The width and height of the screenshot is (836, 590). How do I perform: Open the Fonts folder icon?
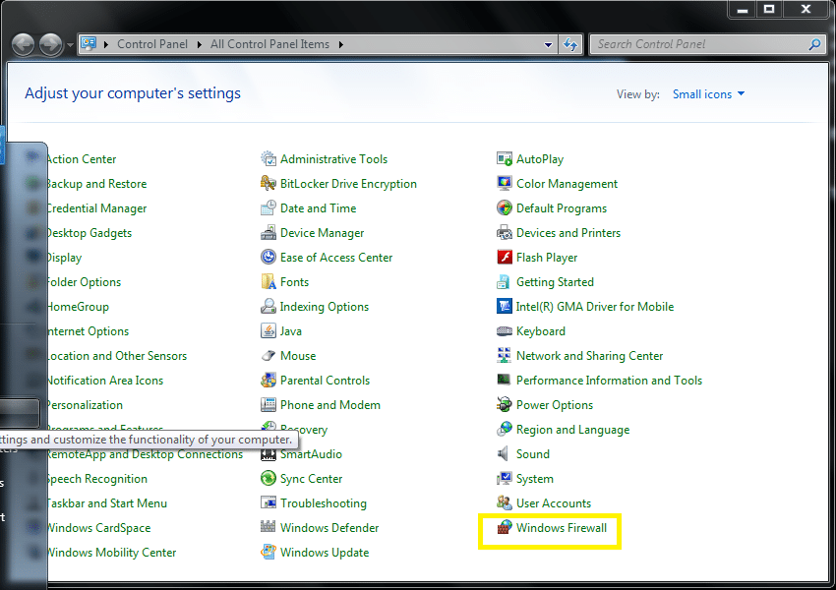click(x=269, y=281)
